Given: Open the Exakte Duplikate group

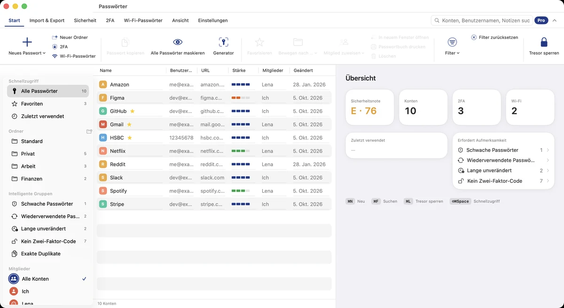Looking at the screenshot, I should tap(48, 254).
